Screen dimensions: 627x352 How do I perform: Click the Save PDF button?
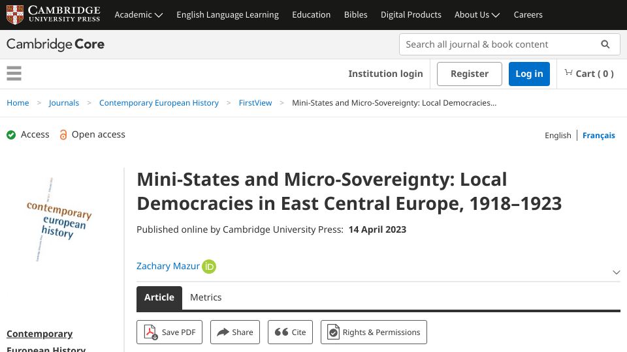click(x=169, y=332)
